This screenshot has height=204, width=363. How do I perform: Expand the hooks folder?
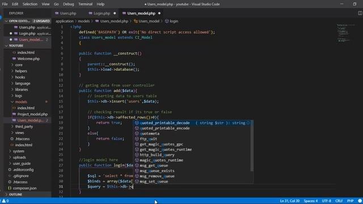pos(20,77)
